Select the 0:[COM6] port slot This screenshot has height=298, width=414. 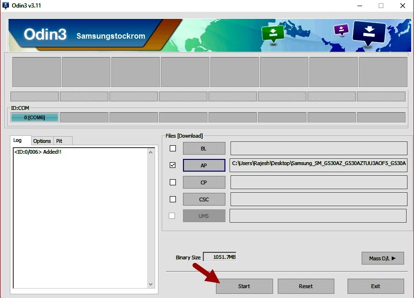click(34, 117)
